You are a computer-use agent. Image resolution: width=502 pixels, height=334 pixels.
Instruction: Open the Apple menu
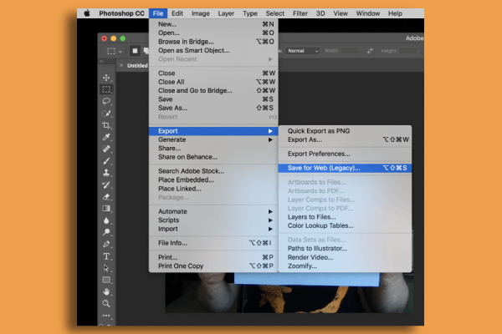tap(87, 13)
